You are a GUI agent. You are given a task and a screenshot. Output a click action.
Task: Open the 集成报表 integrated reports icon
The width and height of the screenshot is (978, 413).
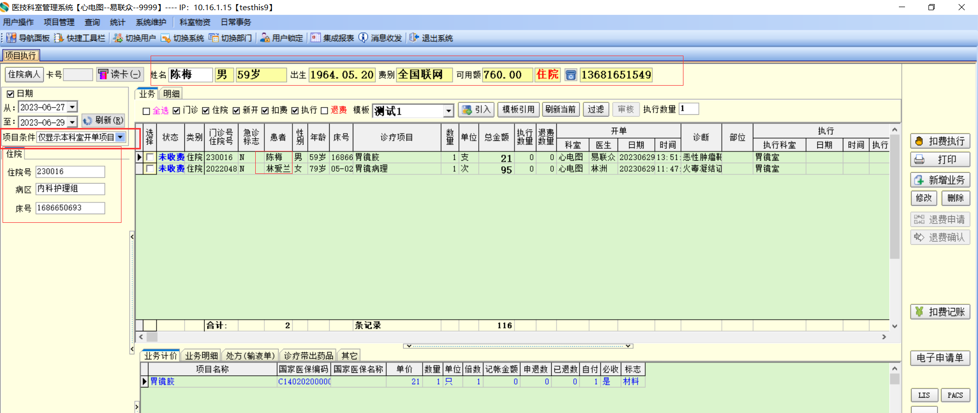pos(315,38)
